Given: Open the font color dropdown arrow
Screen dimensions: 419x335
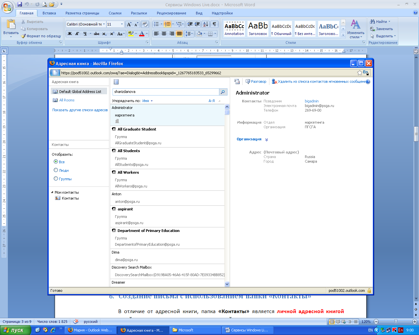Looking at the screenshot, I should coord(147,34).
